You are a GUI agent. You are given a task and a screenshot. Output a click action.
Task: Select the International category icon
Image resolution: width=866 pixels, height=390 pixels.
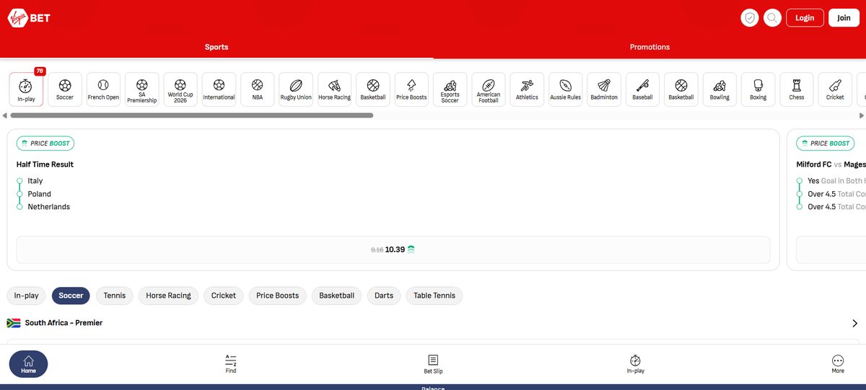(x=219, y=89)
